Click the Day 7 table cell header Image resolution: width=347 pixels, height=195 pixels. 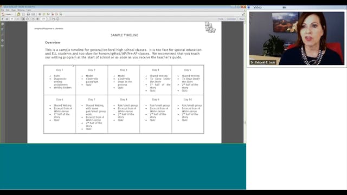[92, 100]
